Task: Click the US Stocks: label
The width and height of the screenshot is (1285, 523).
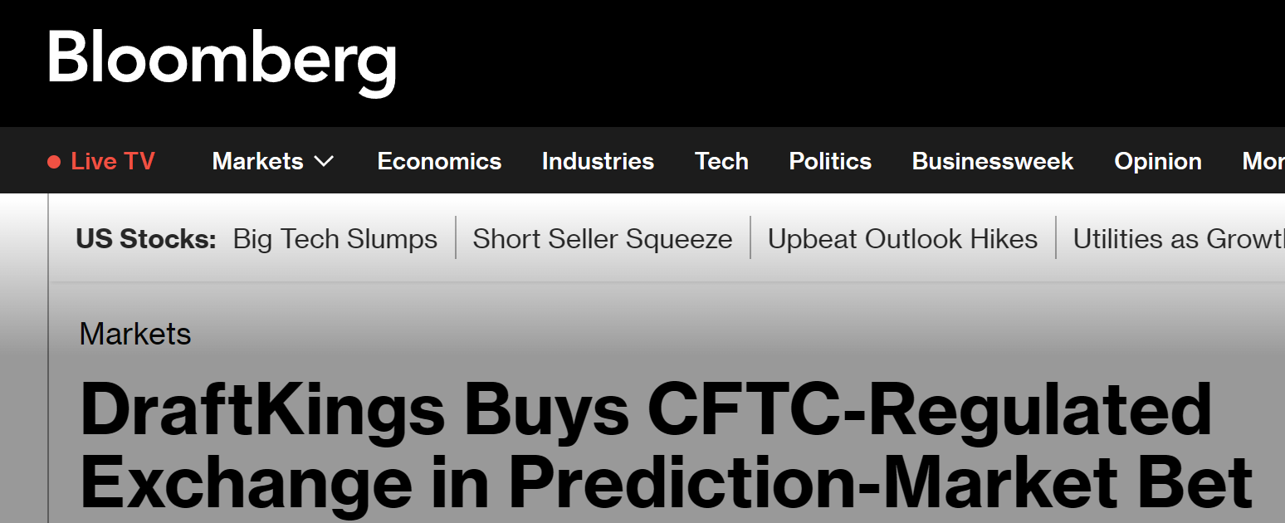Action: click(146, 239)
